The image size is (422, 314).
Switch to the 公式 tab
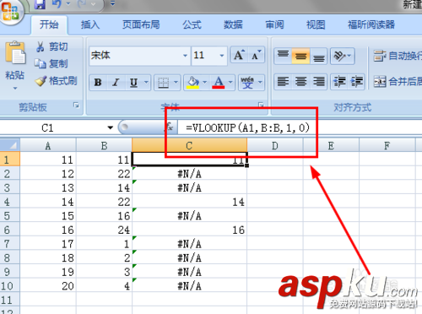point(192,24)
